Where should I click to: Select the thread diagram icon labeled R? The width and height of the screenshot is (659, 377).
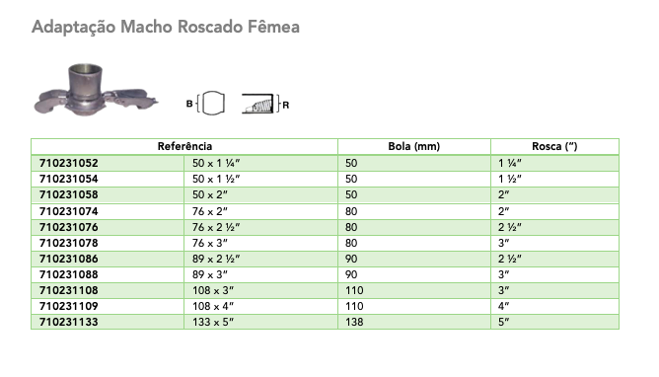point(265,104)
